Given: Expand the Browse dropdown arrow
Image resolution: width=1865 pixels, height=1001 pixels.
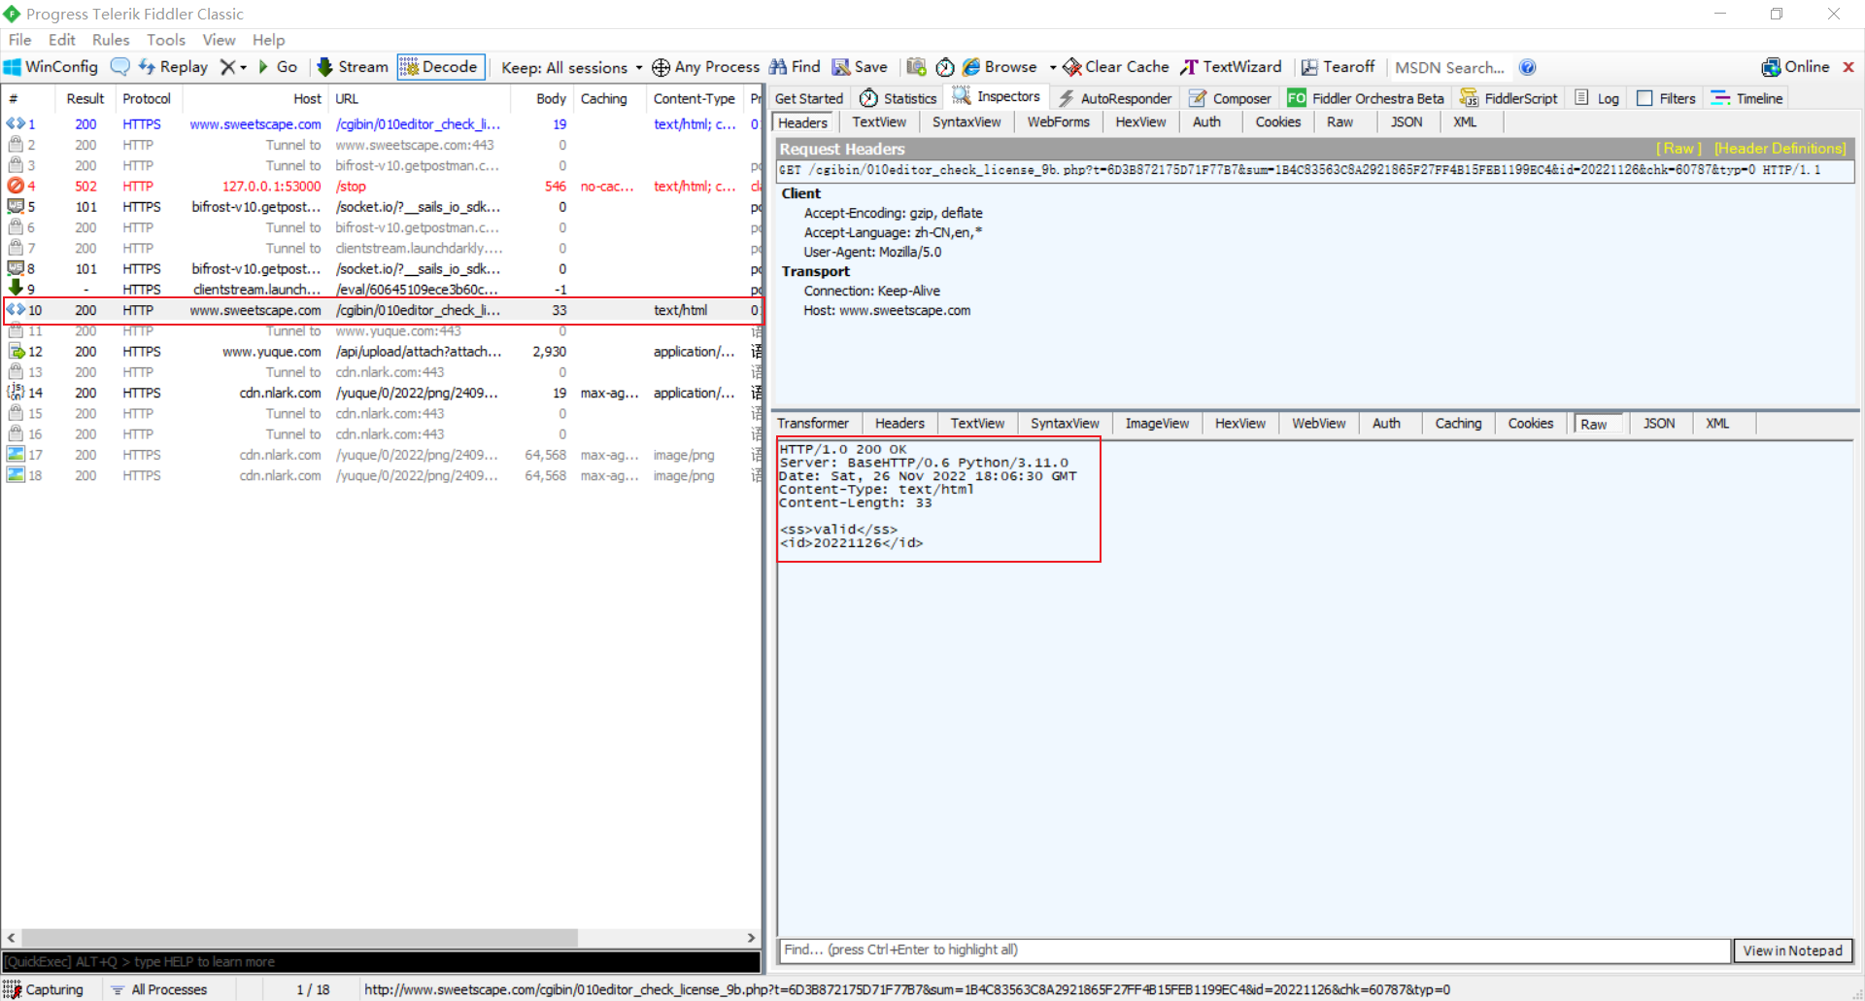Looking at the screenshot, I should pyautogui.click(x=1052, y=68).
